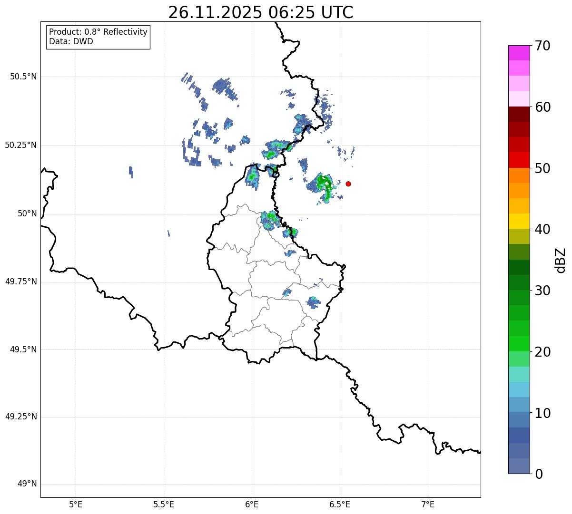Click the longitude label "7°E"
572x514 pixels.
(428, 504)
